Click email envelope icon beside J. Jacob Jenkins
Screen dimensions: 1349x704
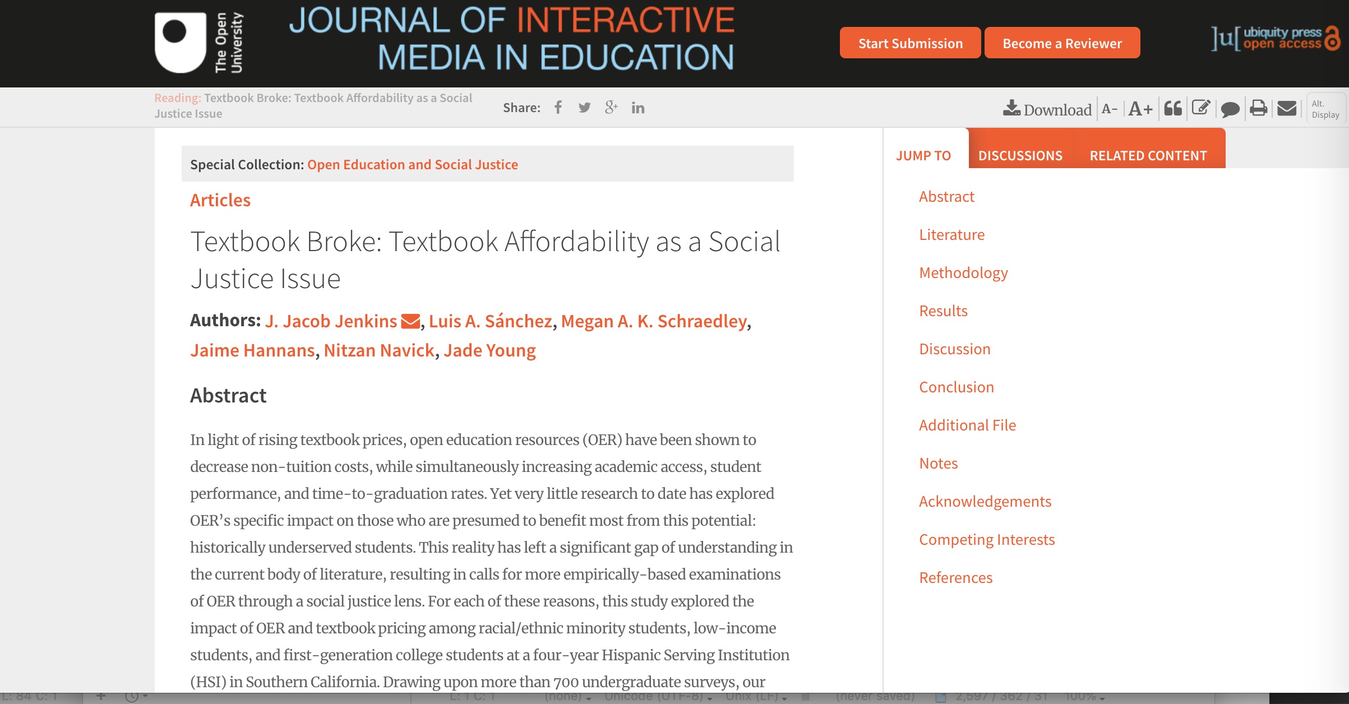(410, 321)
